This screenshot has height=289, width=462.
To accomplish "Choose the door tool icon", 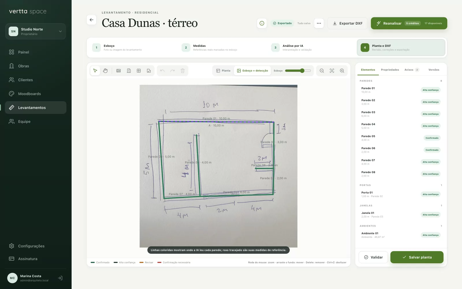I will click(129, 71).
